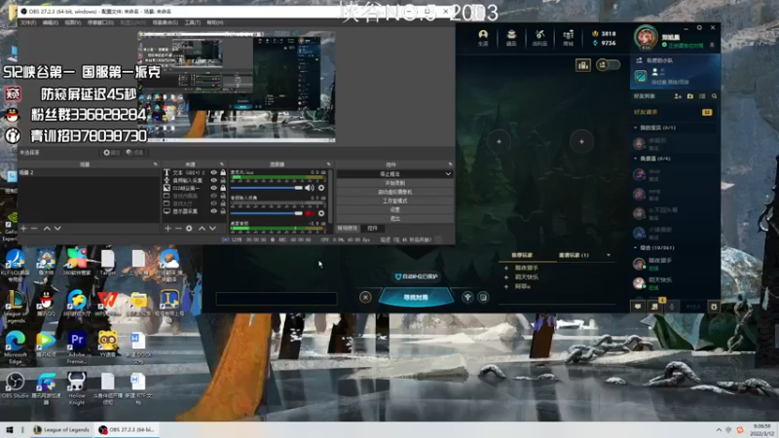The height and width of the screenshot is (438, 779).
Task: Expand the invited players dropdown arrow
Action: 609,255
